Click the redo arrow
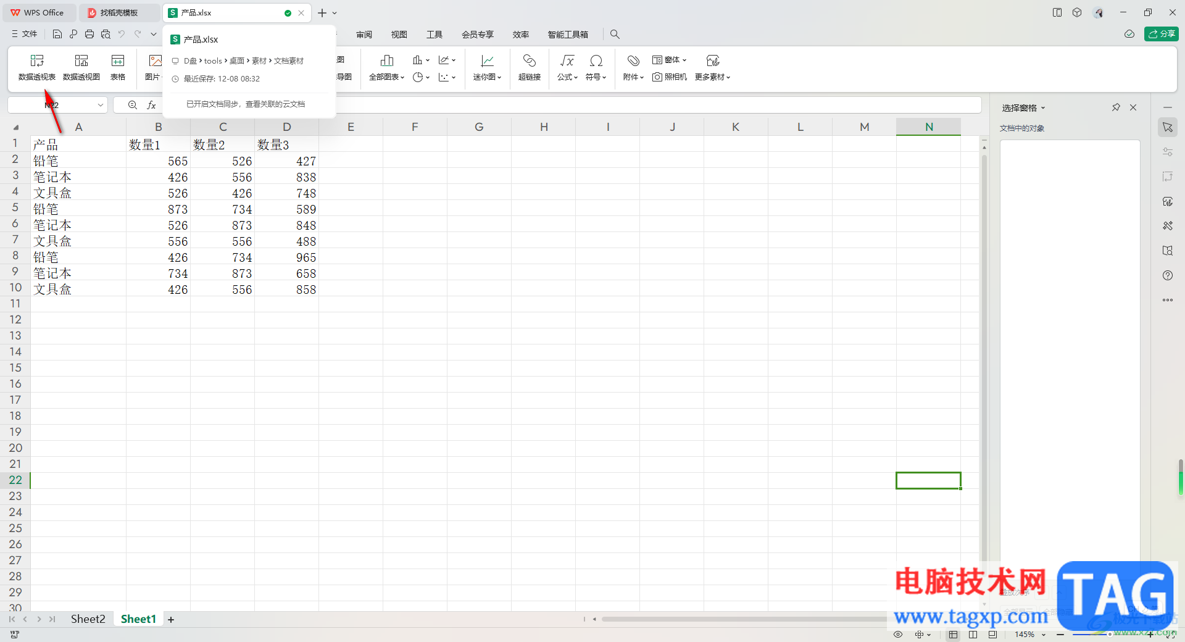This screenshot has width=1185, height=642. pos(138,34)
